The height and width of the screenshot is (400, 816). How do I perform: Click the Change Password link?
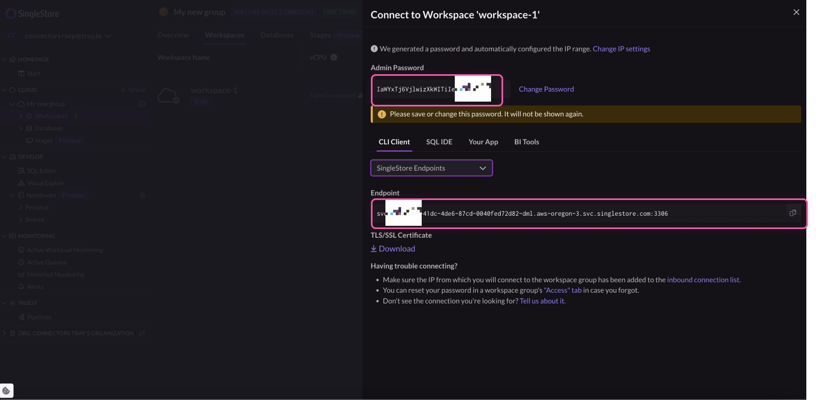pyautogui.click(x=546, y=89)
